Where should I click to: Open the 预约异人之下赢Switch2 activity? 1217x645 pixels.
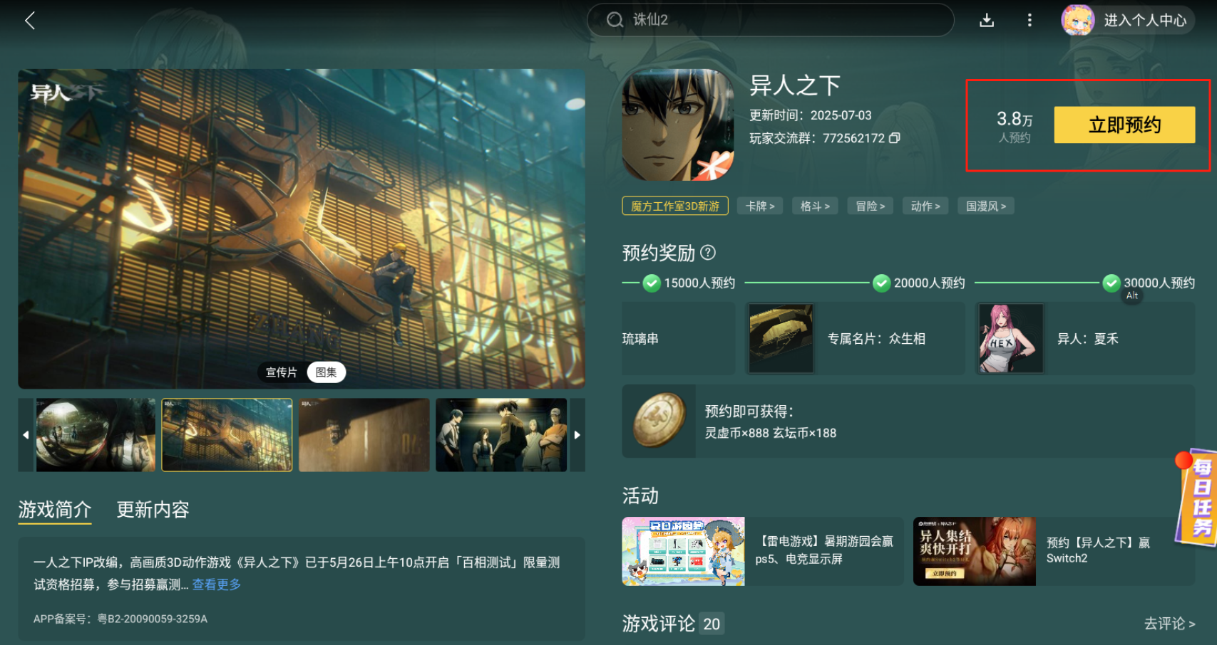coord(1054,551)
